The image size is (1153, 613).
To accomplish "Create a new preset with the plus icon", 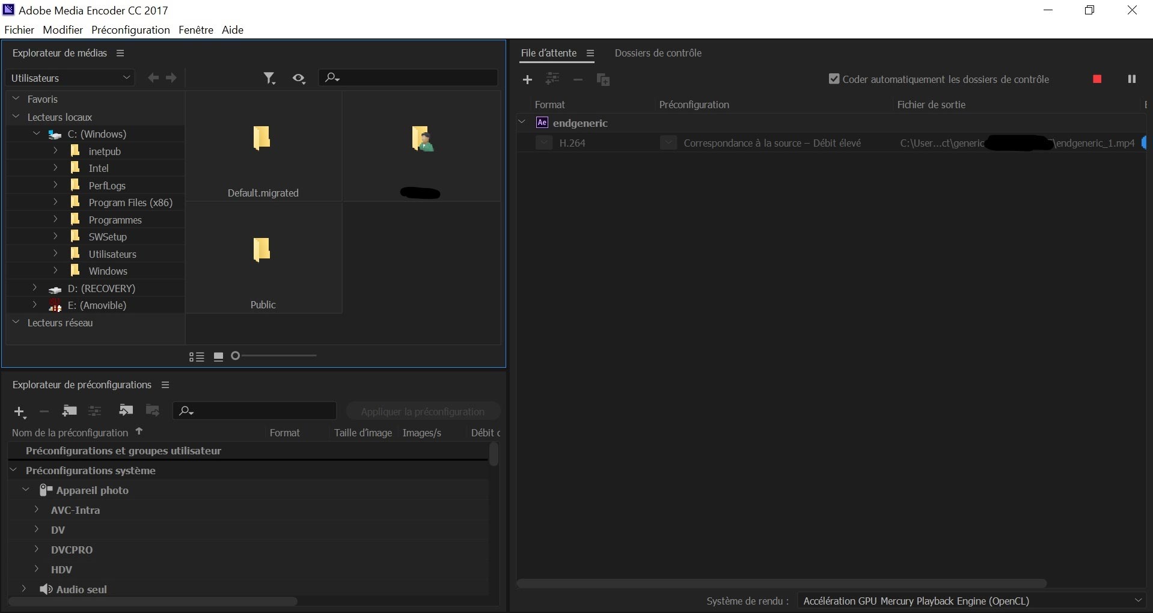I will [20, 412].
